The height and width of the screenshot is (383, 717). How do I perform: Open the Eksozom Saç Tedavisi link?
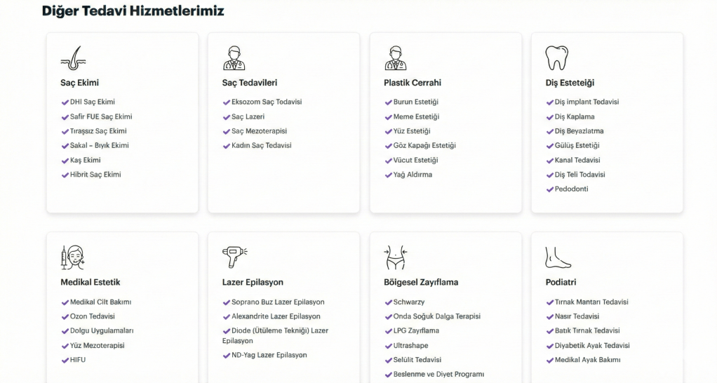coord(267,102)
